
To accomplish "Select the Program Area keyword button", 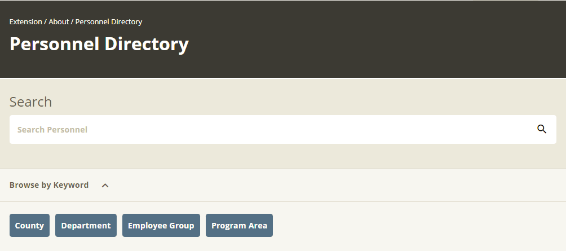I will coord(240,226).
